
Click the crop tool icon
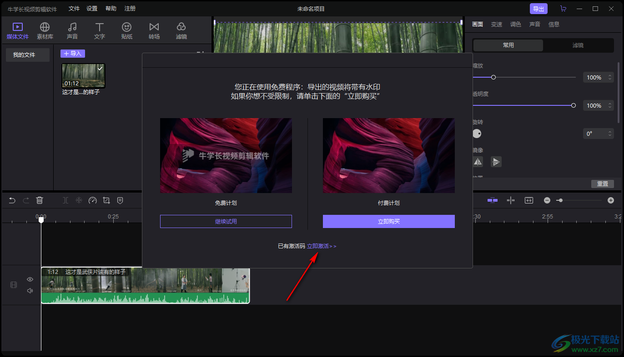[106, 200]
